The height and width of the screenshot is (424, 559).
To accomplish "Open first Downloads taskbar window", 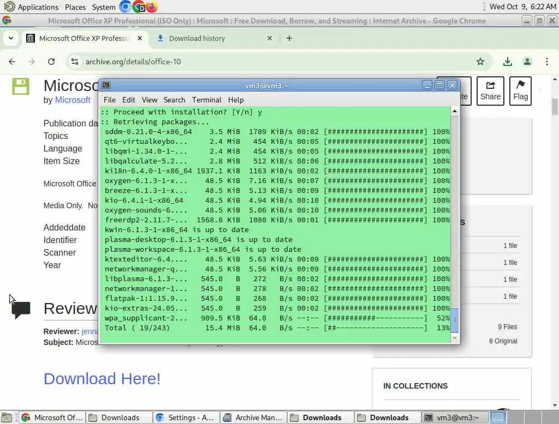I will point(120,417).
